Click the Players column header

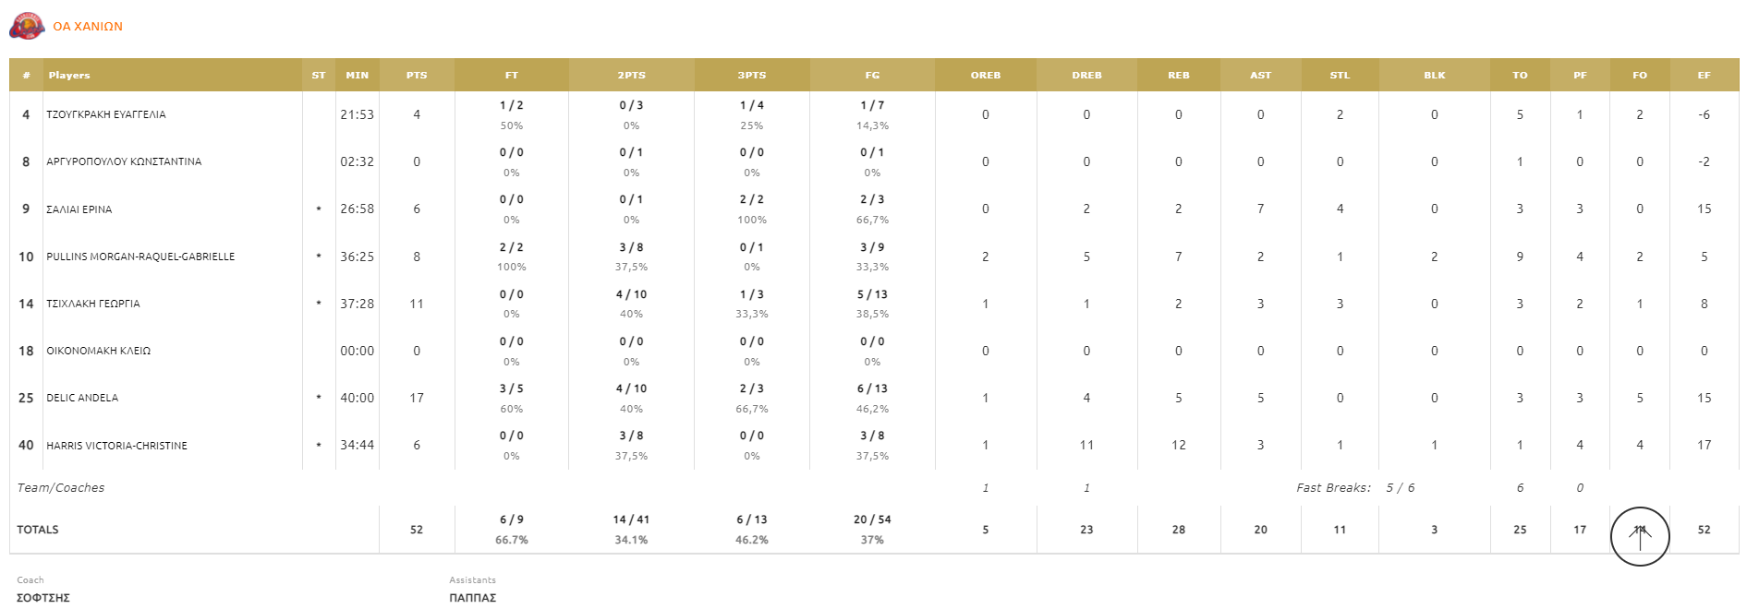(69, 76)
